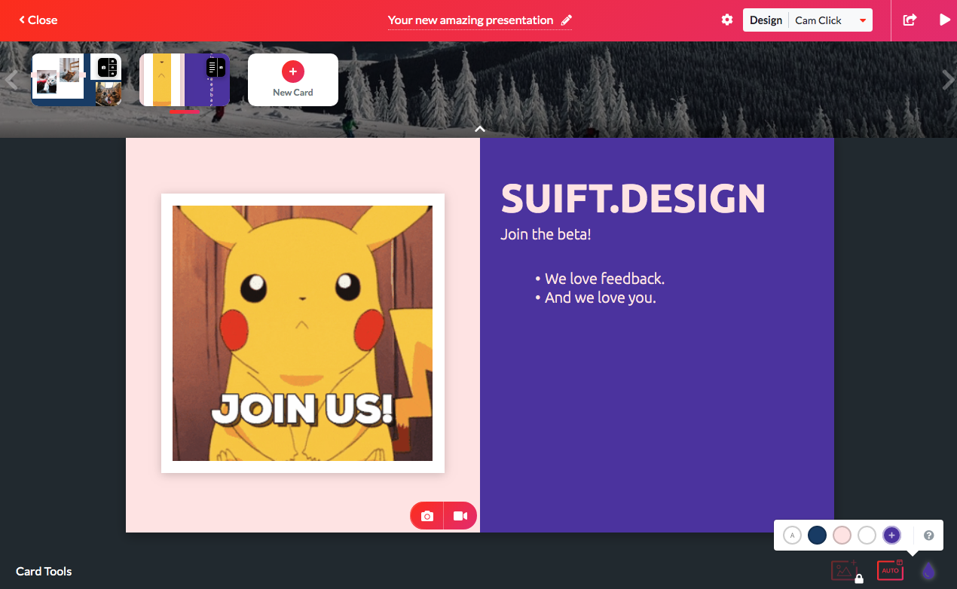Select the photo camera icon on the card

427,515
